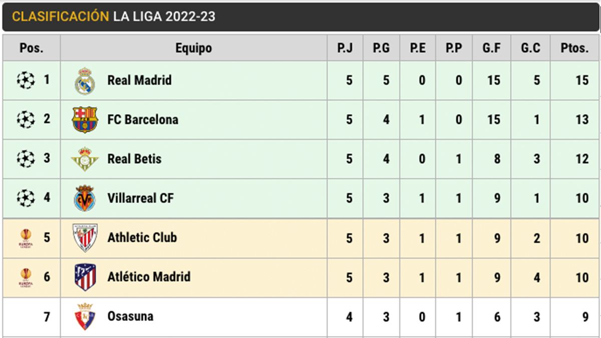The width and height of the screenshot is (601, 338).
Task: Click Champions League icon beside position 4
Action: pos(26,198)
